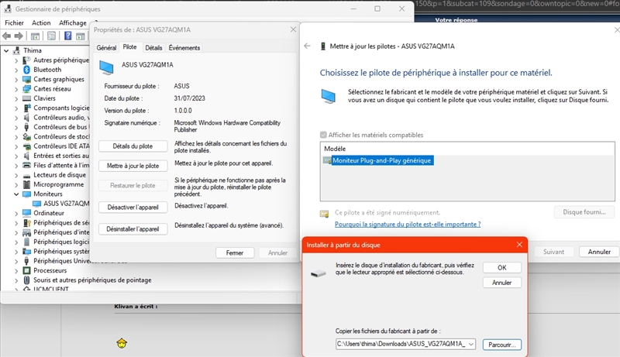
Task: Click the action pane toolbar icon with green arrow
Action: (81, 36)
